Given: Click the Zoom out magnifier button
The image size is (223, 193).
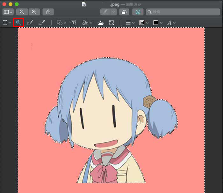Looking at the screenshot, I should (x=22, y=12).
